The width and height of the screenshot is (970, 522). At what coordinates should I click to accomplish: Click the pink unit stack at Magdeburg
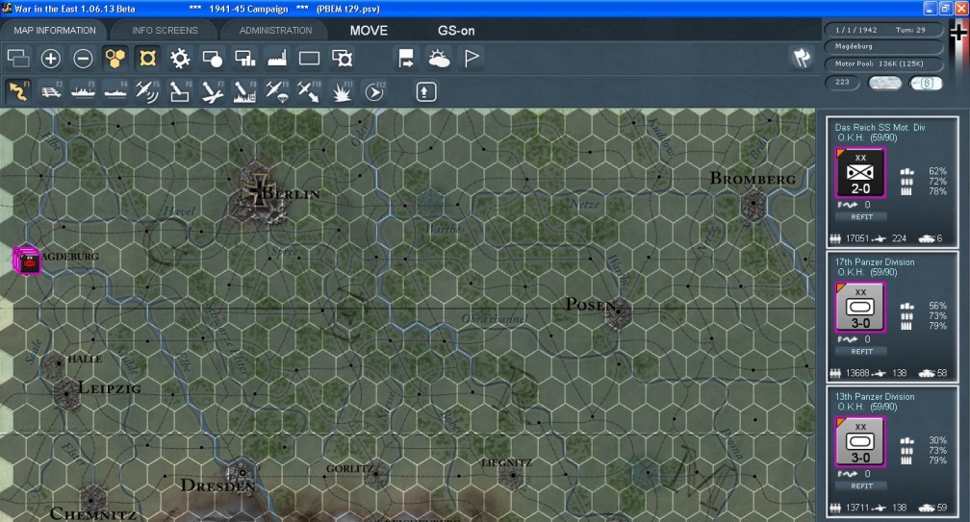(x=26, y=260)
